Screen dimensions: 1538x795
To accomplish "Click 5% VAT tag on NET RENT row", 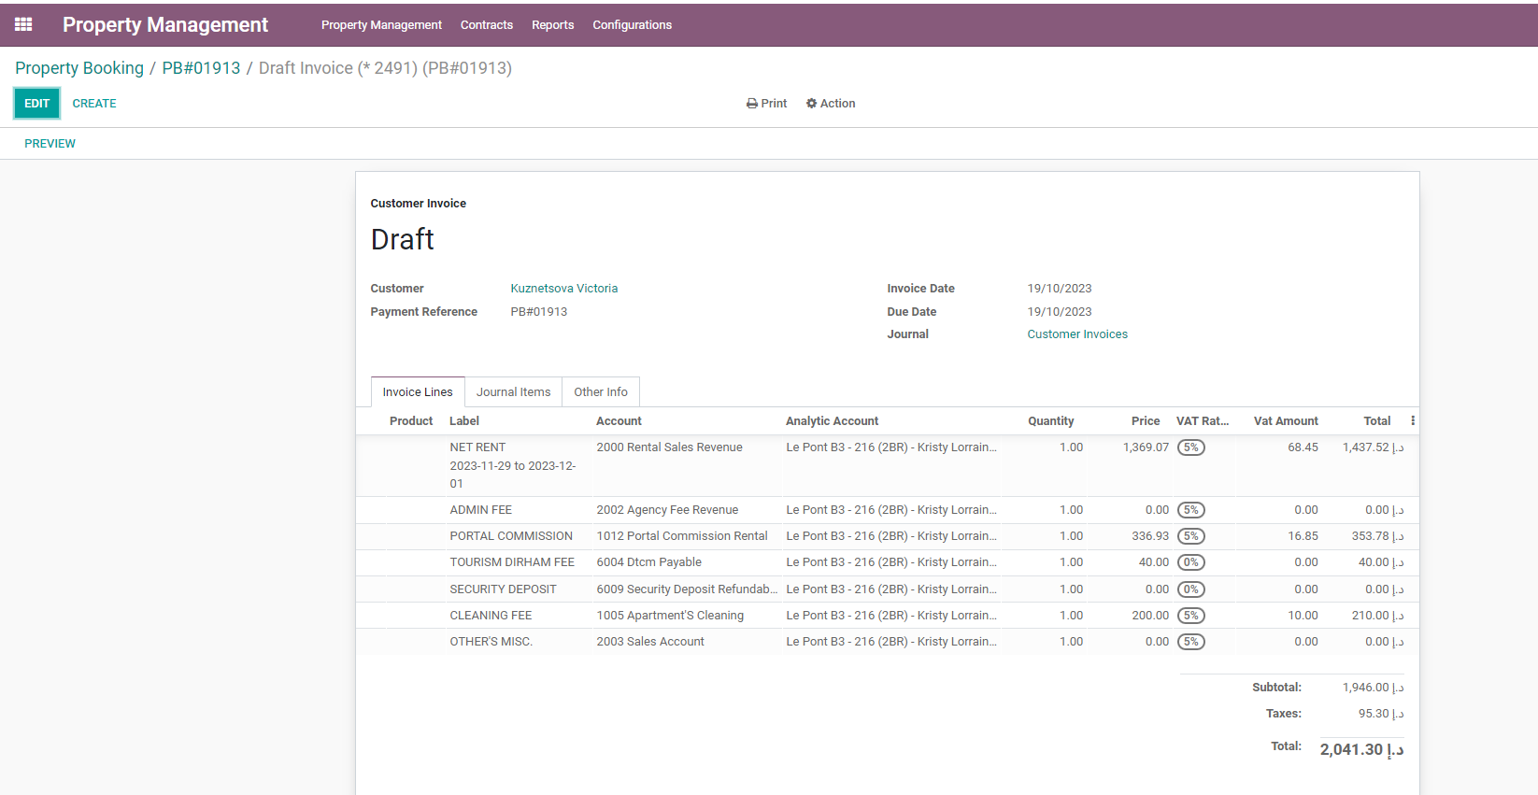I will (x=1190, y=447).
